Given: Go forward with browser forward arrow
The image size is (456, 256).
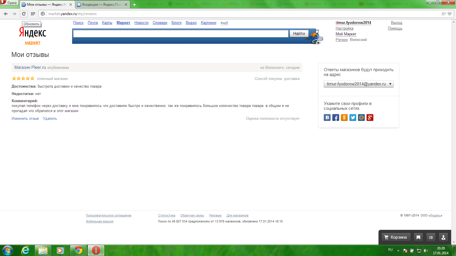Looking at the screenshot, I should pyautogui.click(x=15, y=14).
